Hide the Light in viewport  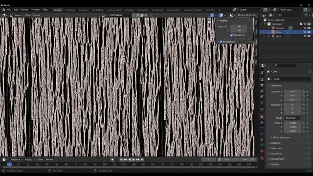pyautogui.click(x=305, y=36)
